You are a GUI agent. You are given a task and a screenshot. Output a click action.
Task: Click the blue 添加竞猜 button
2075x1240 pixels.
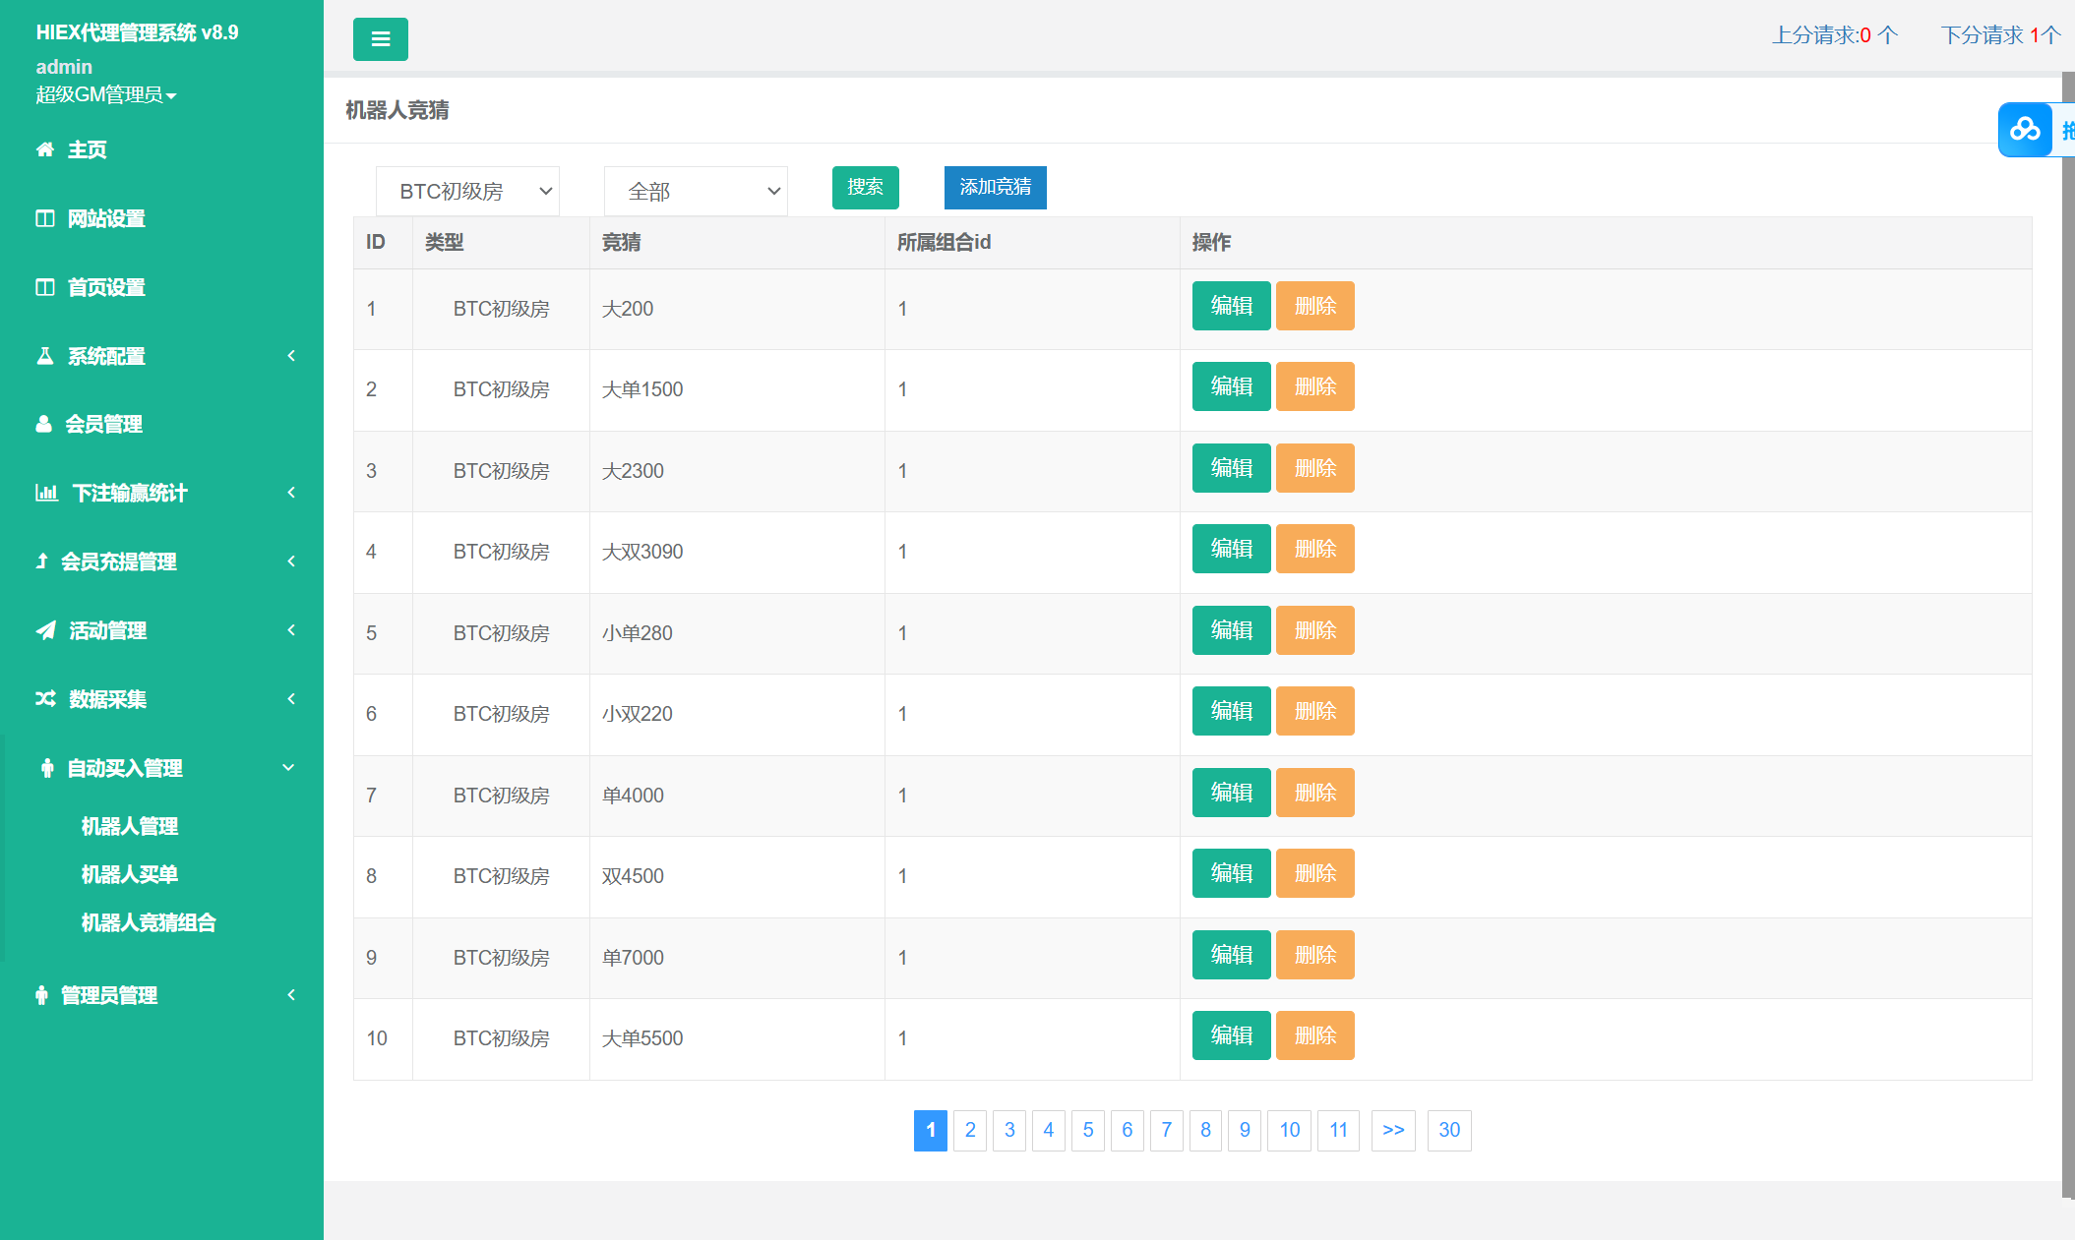[x=995, y=188]
